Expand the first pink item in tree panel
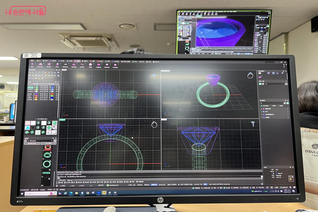The height and width of the screenshot is (212, 318). (261, 109)
